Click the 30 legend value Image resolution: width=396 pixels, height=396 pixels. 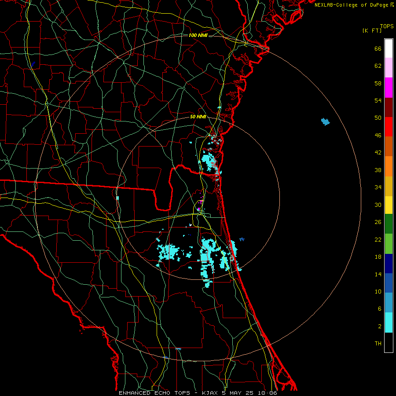click(x=378, y=205)
